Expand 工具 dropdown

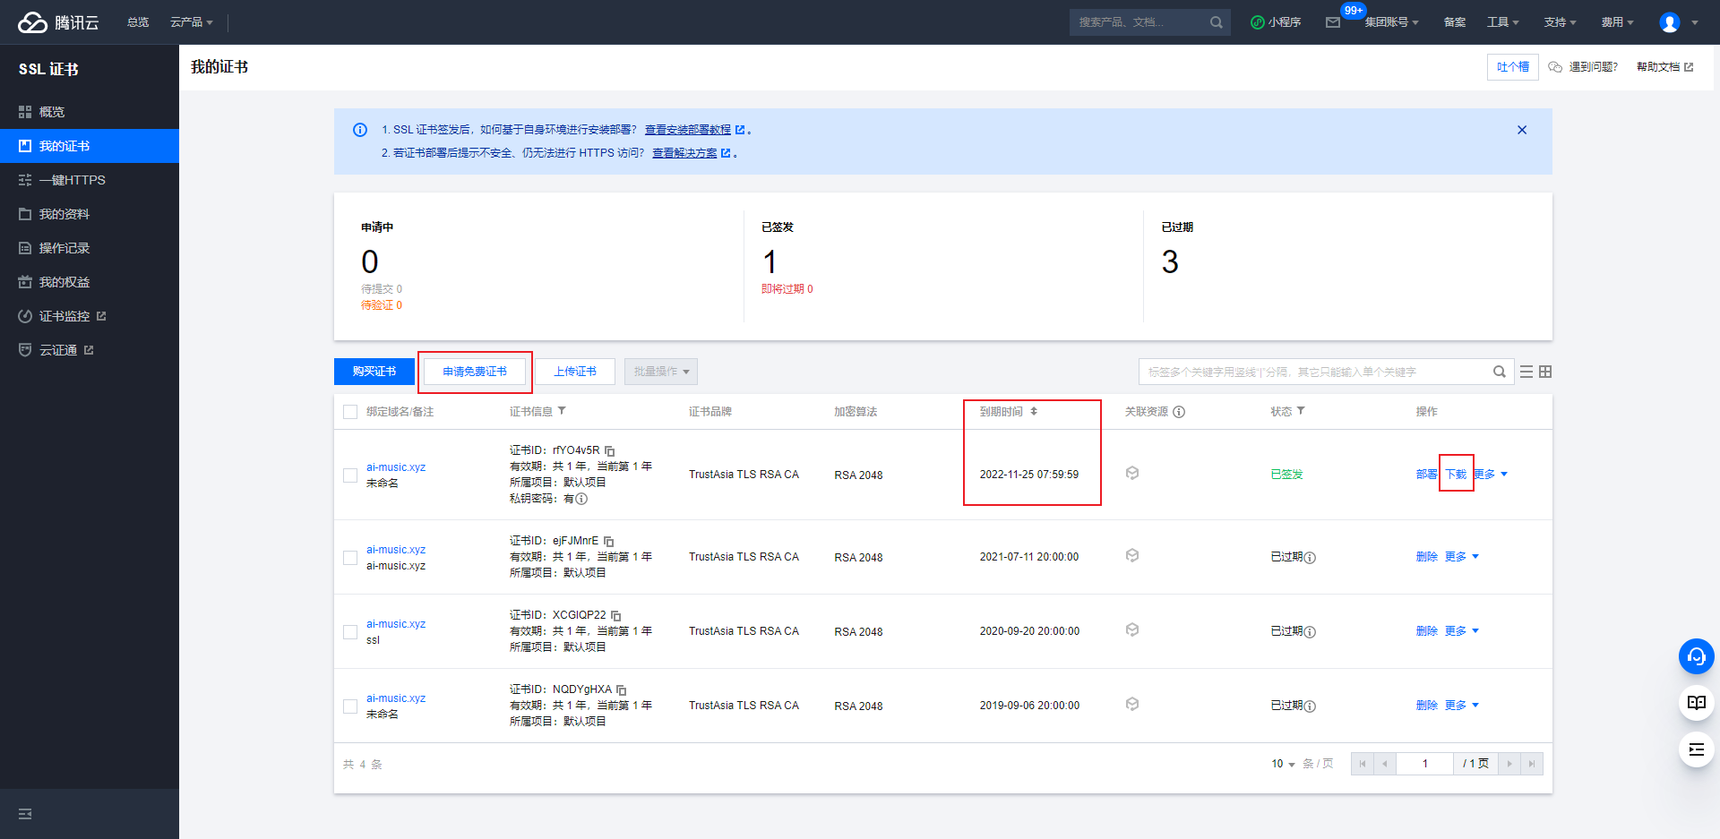click(x=1503, y=22)
